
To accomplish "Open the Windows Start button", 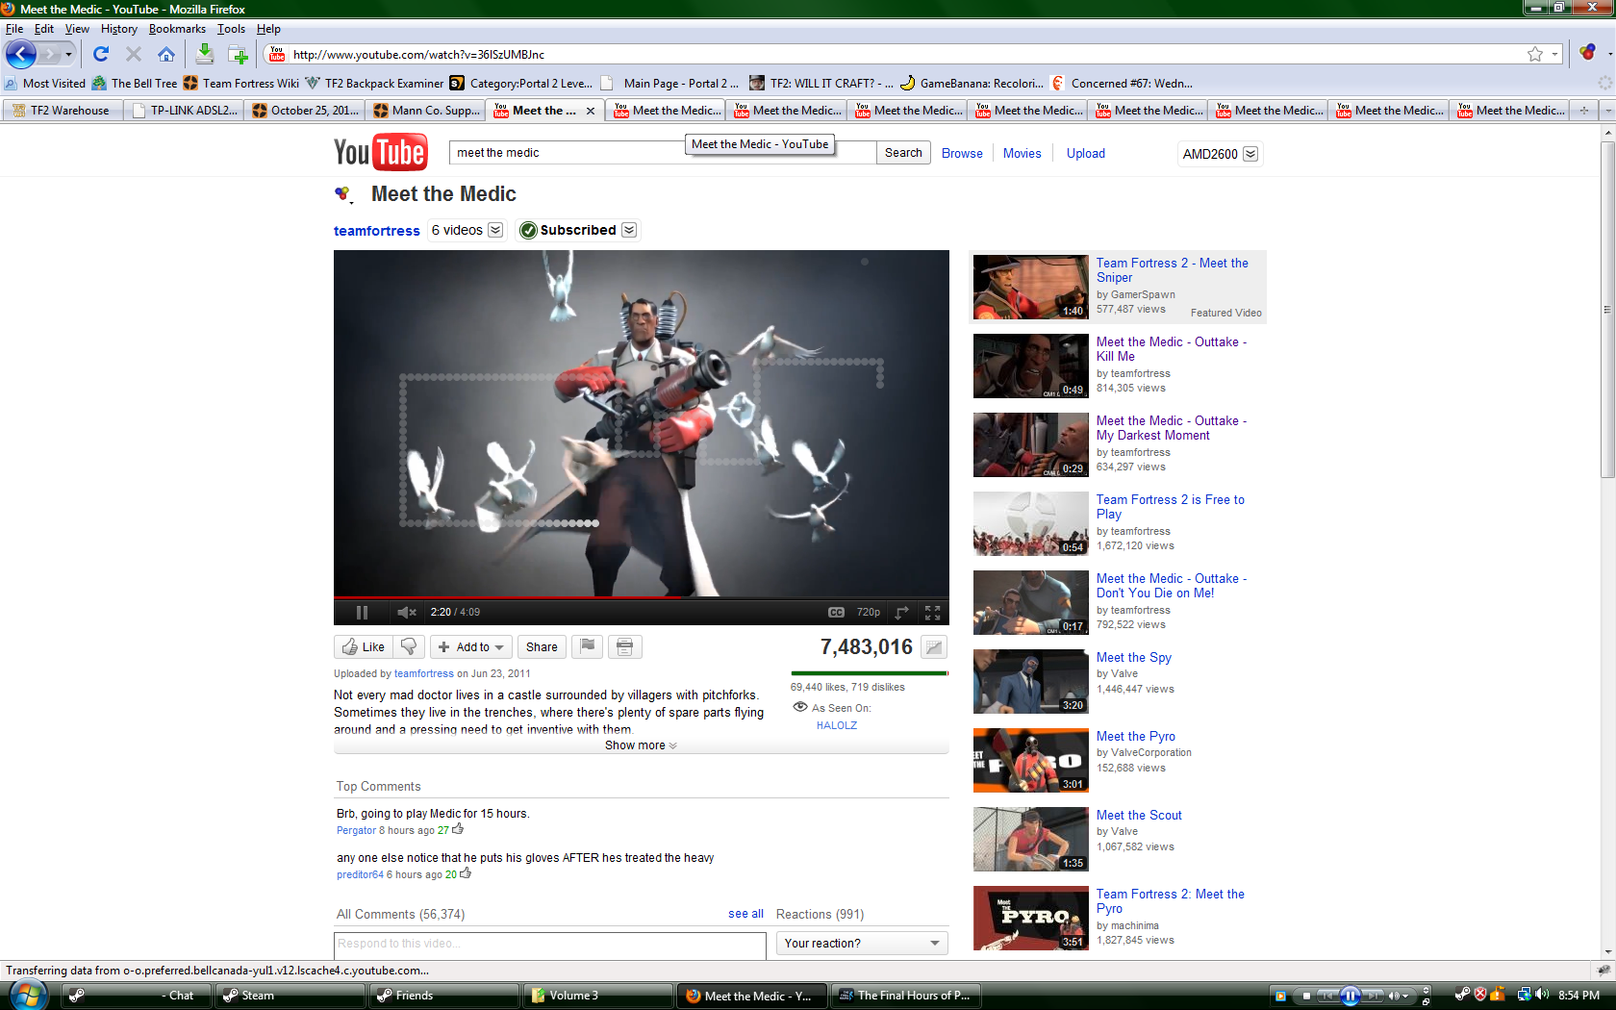I will pyautogui.click(x=27, y=995).
